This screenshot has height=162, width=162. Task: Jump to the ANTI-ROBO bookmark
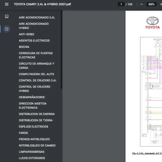click(x=26, y=34)
